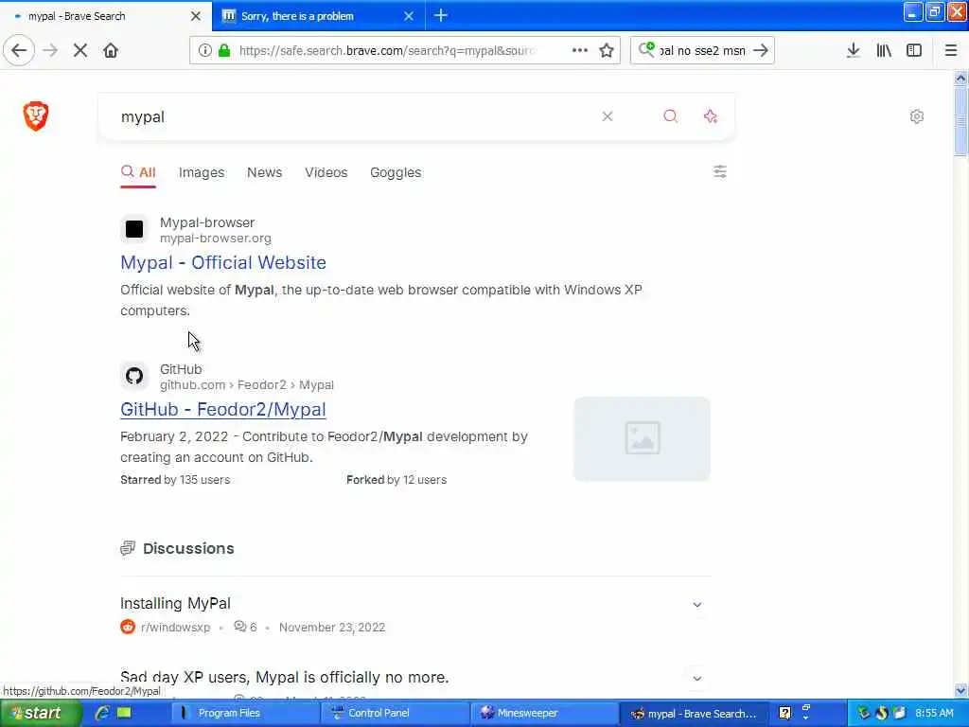Open the Library bookshelf icon
The width and height of the screenshot is (969, 727).
[884, 50]
